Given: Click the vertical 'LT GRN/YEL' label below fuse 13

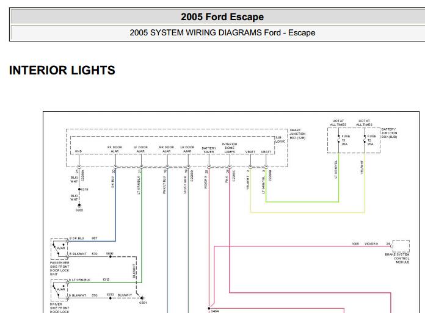Looking at the screenshot, I should click(336, 169).
